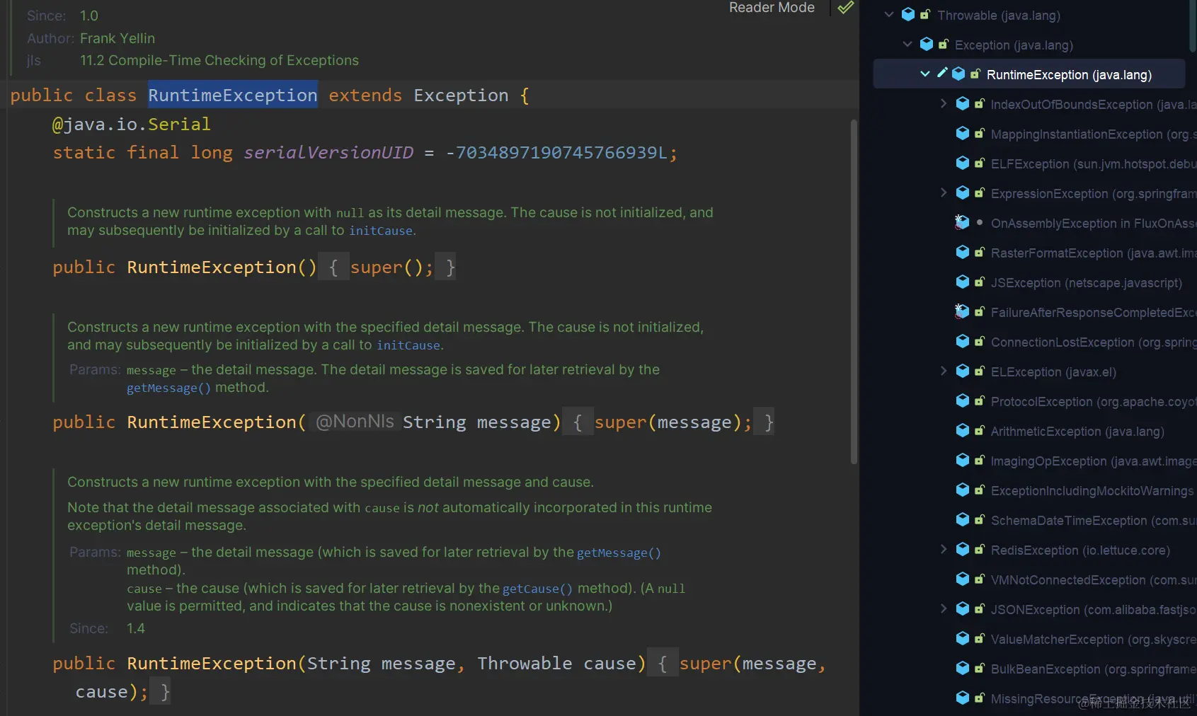Click the class icon beside ConnectionLostException
This screenshot has width=1197, height=716.
pyautogui.click(x=962, y=341)
